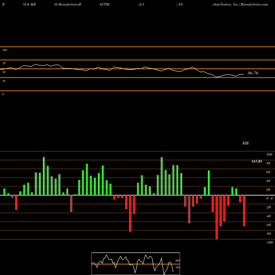The height and width of the screenshot is (275, 275).
Task: Click the MR axis label -100
Action: pyautogui.click(x=269, y=243)
